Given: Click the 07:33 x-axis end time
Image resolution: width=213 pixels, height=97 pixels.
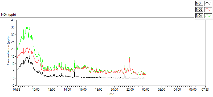Looking at the screenshot, I should [x=205, y=89].
